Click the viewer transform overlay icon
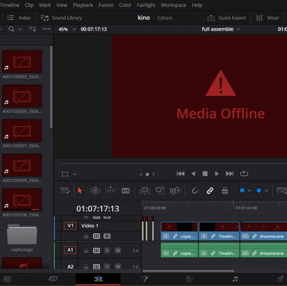Screen dimensions: 287x286 (65, 174)
